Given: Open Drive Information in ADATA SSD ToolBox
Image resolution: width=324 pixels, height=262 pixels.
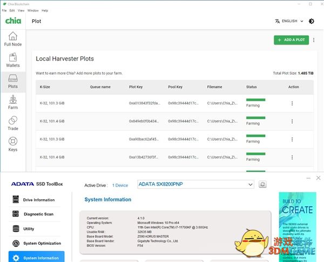Looking at the screenshot, I should tap(35, 200).
